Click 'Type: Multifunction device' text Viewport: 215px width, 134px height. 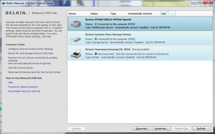click(99, 27)
